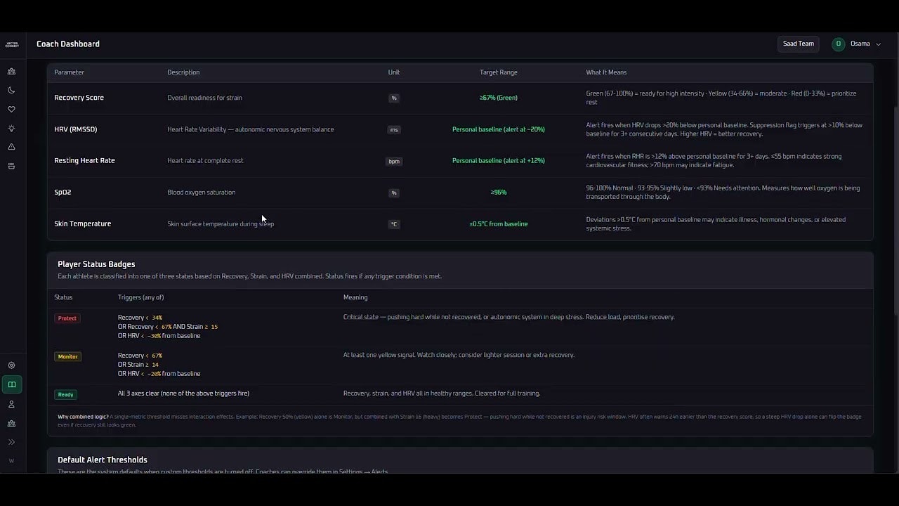Viewport: 899px width, 506px height.
Task: Click the Vector Connect logo
Action: pyautogui.click(x=11, y=44)
